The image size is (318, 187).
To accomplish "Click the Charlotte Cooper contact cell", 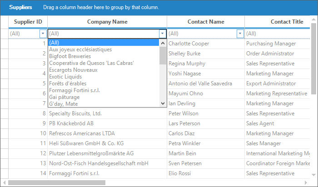I will click(x=206, y=44).
